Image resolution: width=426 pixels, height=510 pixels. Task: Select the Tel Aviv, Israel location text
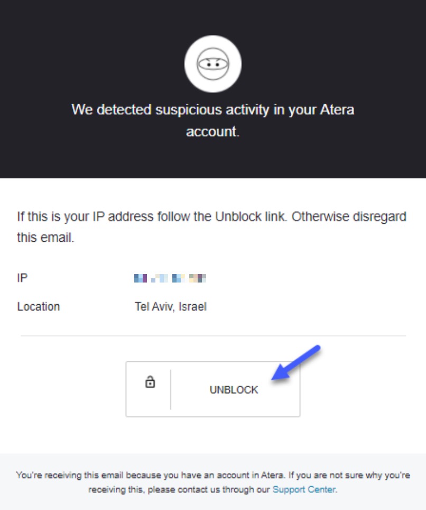(x=171, y=307)
